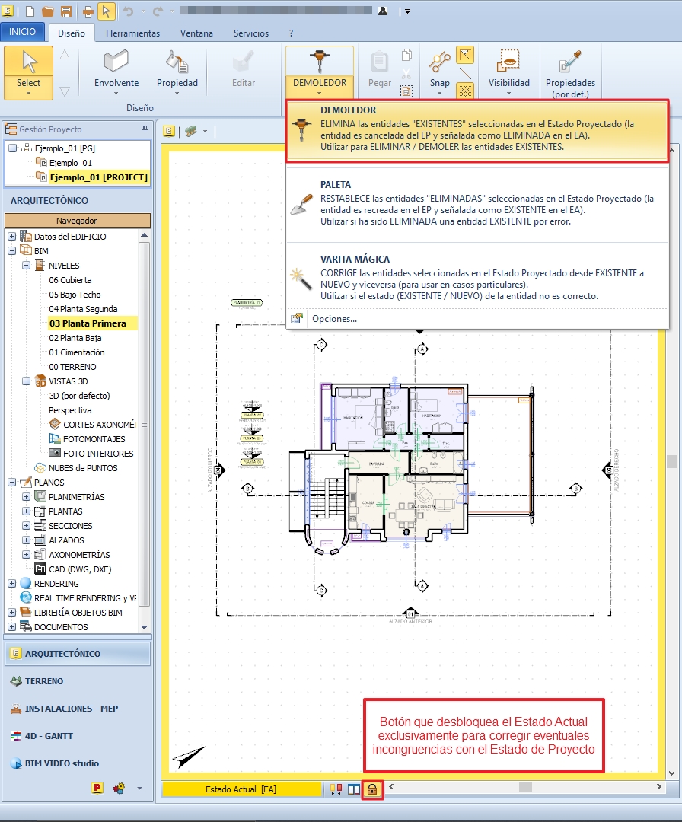Click the navigator tree down scroll arrow
682x822 pixels.
[x=144, y=627]
